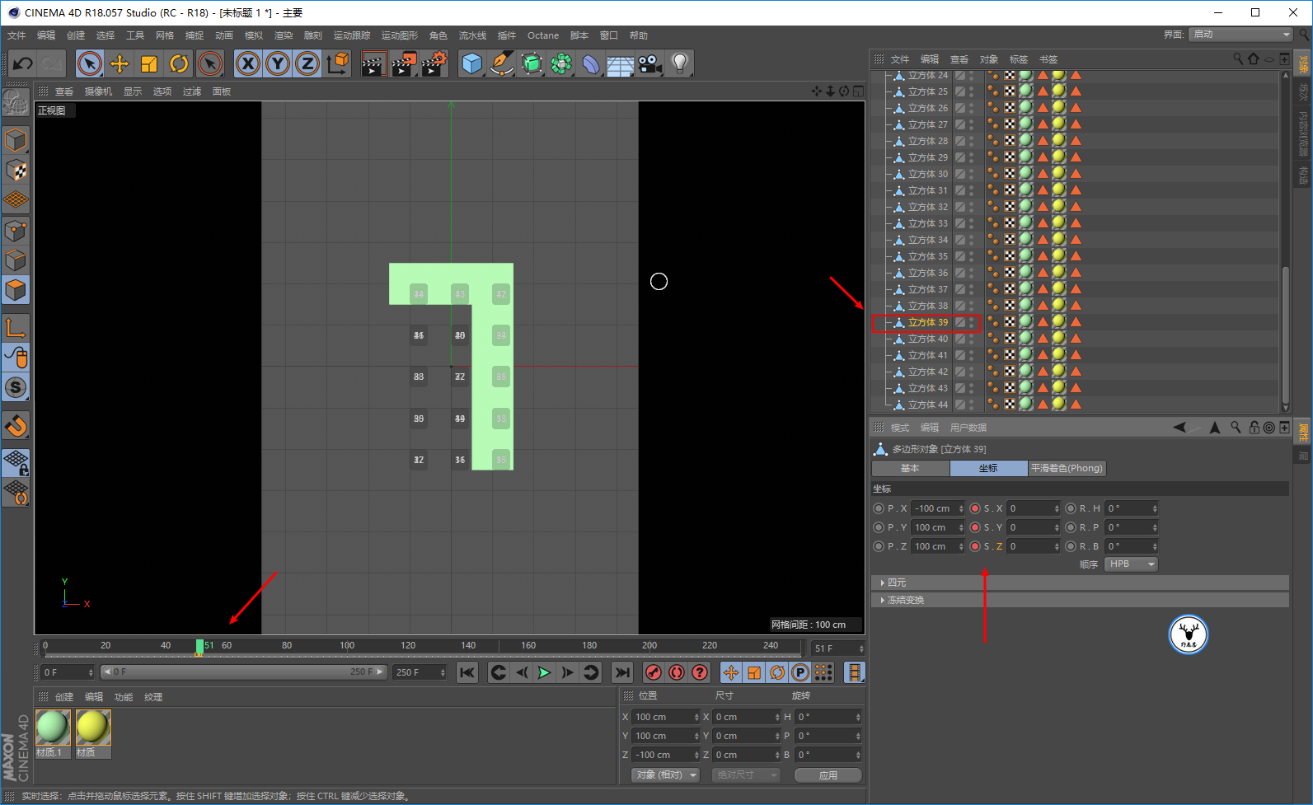
Task: Toggle autokeying record button
Action: [677, 672]
